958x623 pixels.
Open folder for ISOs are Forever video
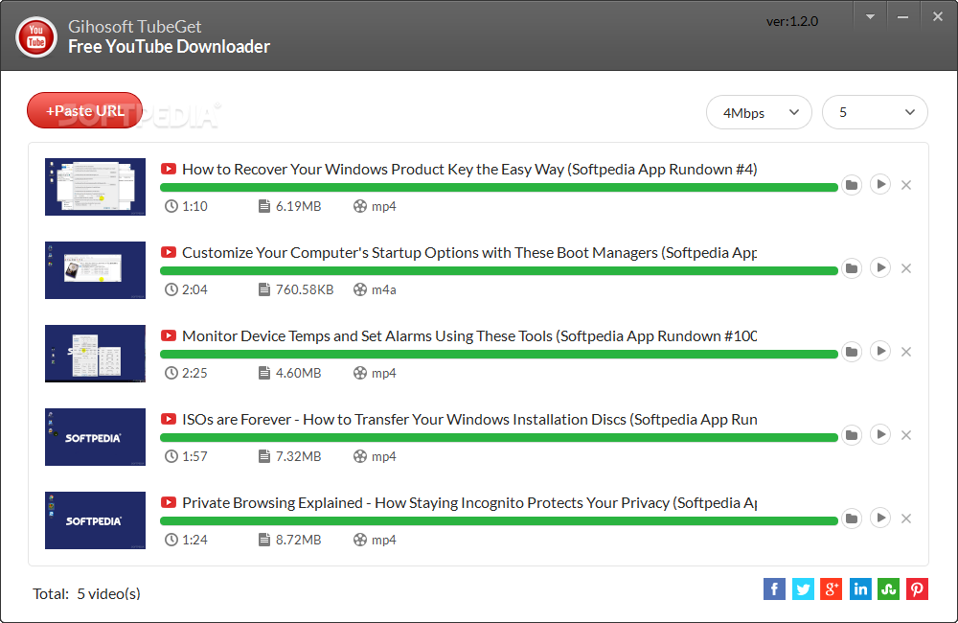pyautogui.click(x=851, y=435)
